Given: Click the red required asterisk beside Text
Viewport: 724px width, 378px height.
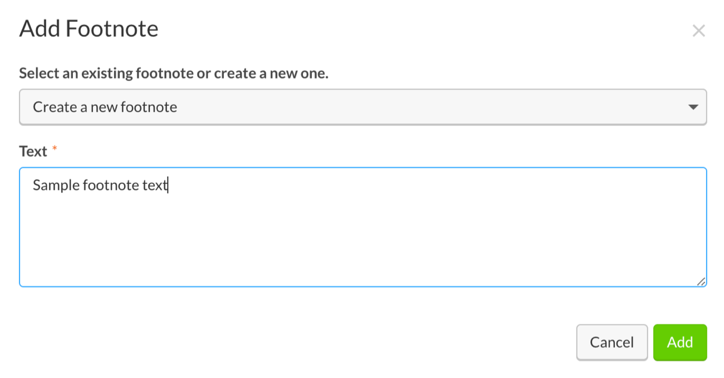Looking at the screenshot, I should pos(55,149).
